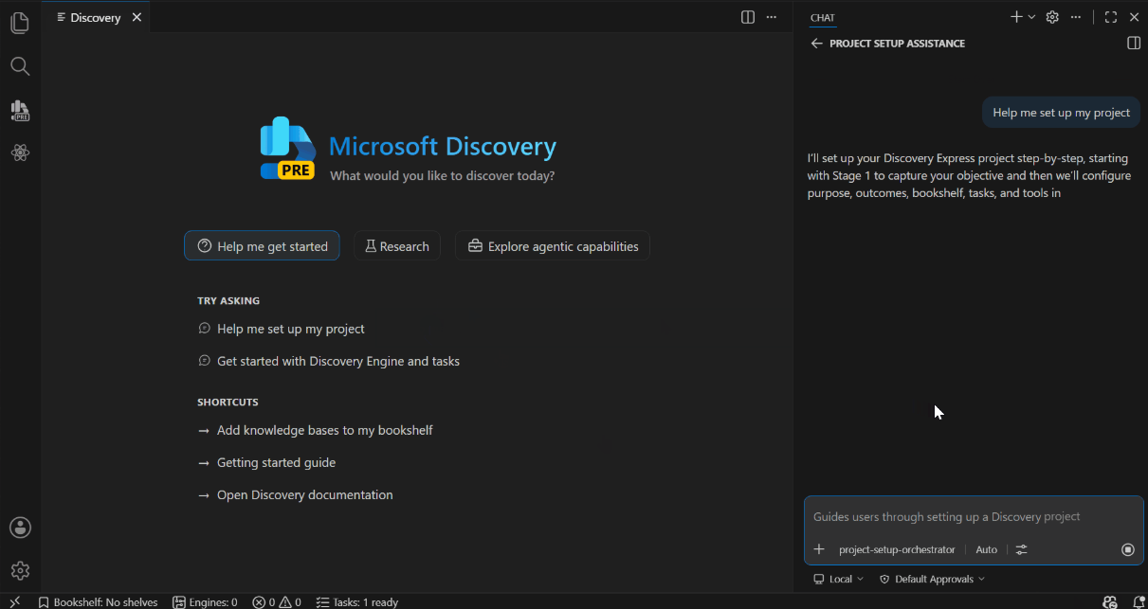
Task: Click Explore agentic capabilities button
Action: 553,246
